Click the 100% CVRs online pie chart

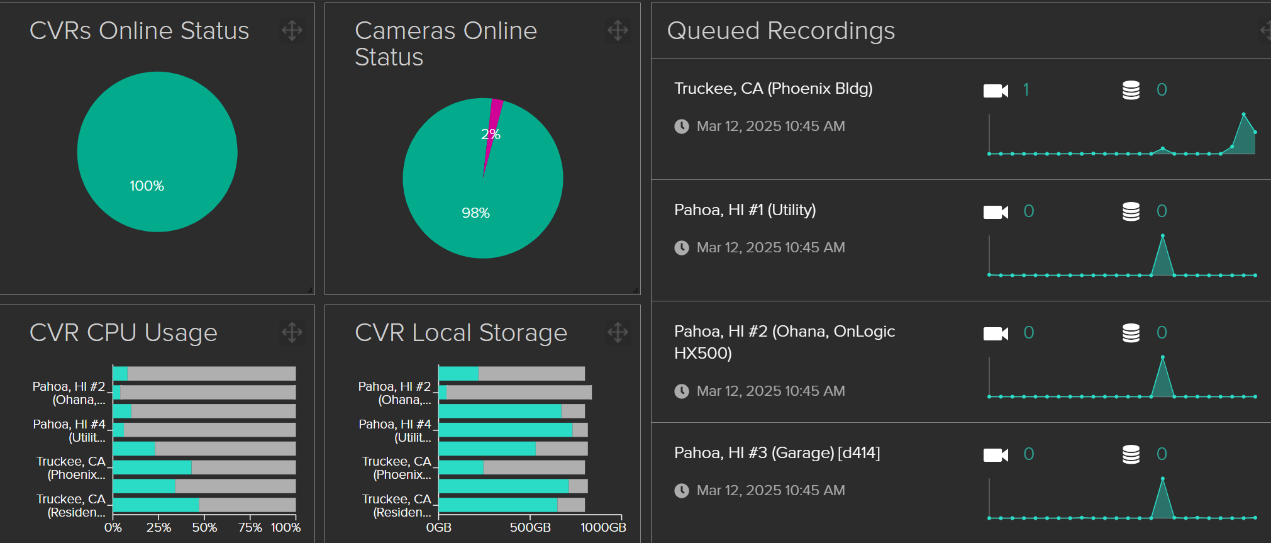pyautogui.click(x=157, y=152)
